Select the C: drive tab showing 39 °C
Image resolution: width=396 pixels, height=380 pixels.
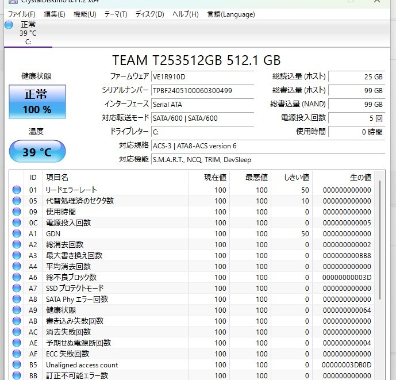tap(28, 33)
